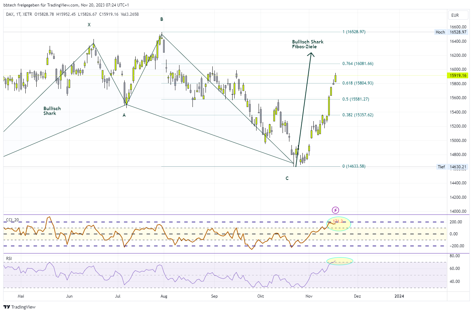Click the 0.618 (15804.93) Fibonacci label
The height and width of the screenshot is (313, 473).
click(x=358, y=83)
